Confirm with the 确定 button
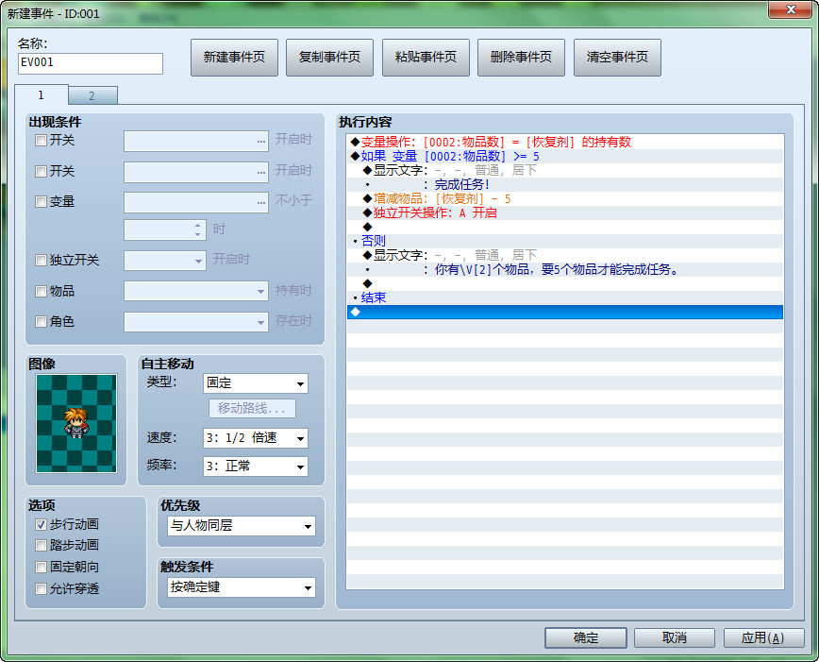The width and height of the screenshot is (819, 662). coord(586,638)
